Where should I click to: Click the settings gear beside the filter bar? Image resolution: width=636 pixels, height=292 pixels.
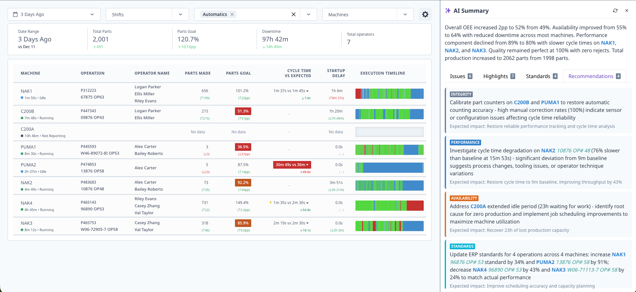point(425,14)
